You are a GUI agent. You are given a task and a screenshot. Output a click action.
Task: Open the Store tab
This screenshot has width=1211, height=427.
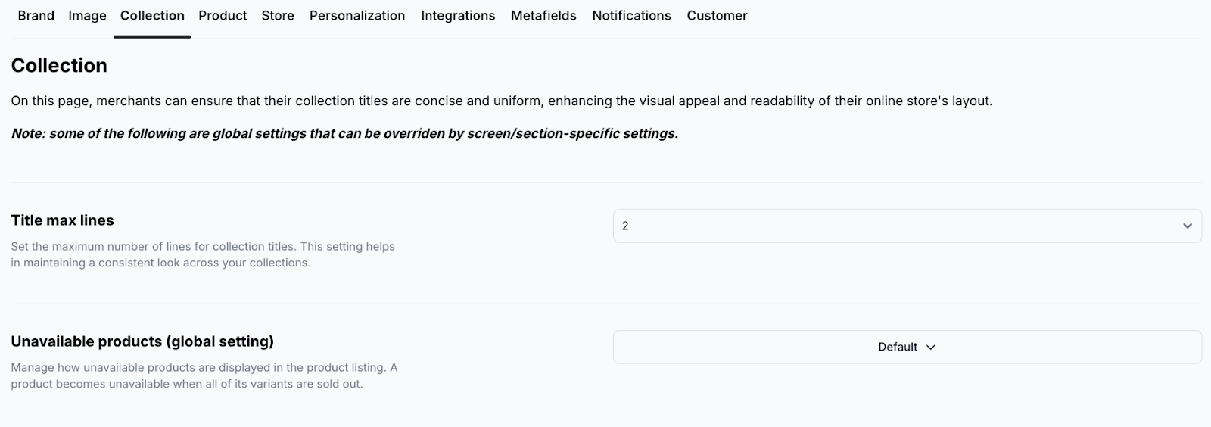click(278, 16)
